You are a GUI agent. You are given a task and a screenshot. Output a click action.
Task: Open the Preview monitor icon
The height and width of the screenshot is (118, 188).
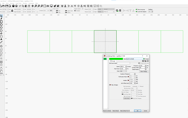(x=51, y=6)
